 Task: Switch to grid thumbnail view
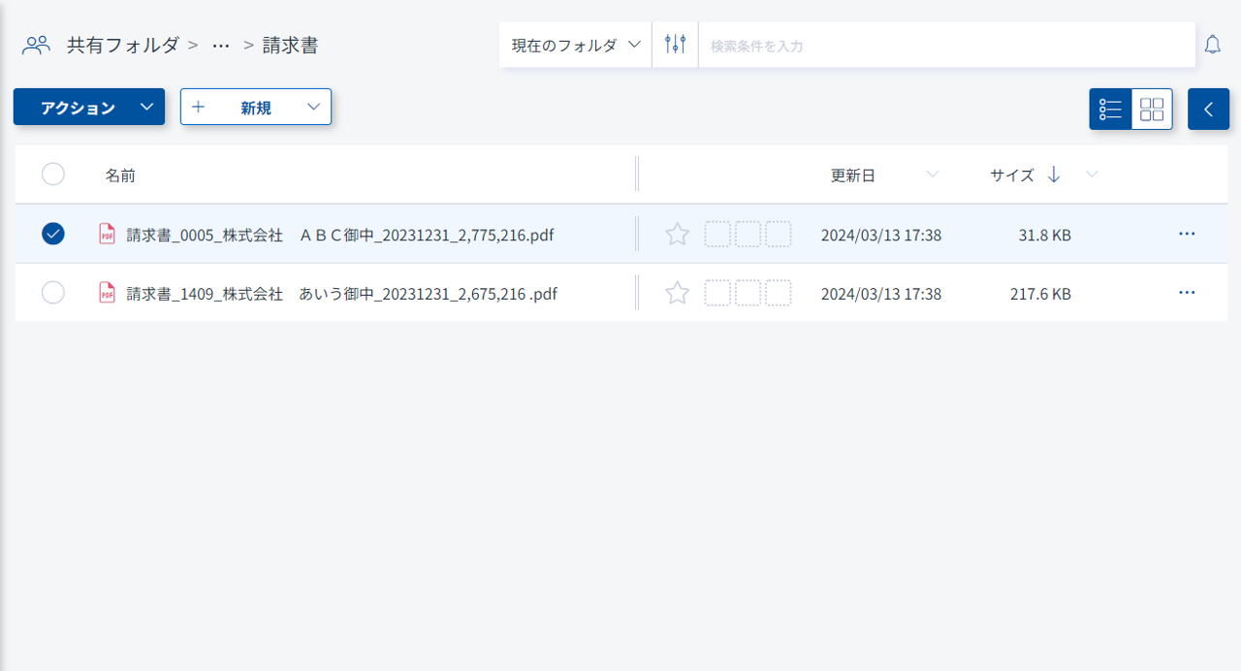1152,110
